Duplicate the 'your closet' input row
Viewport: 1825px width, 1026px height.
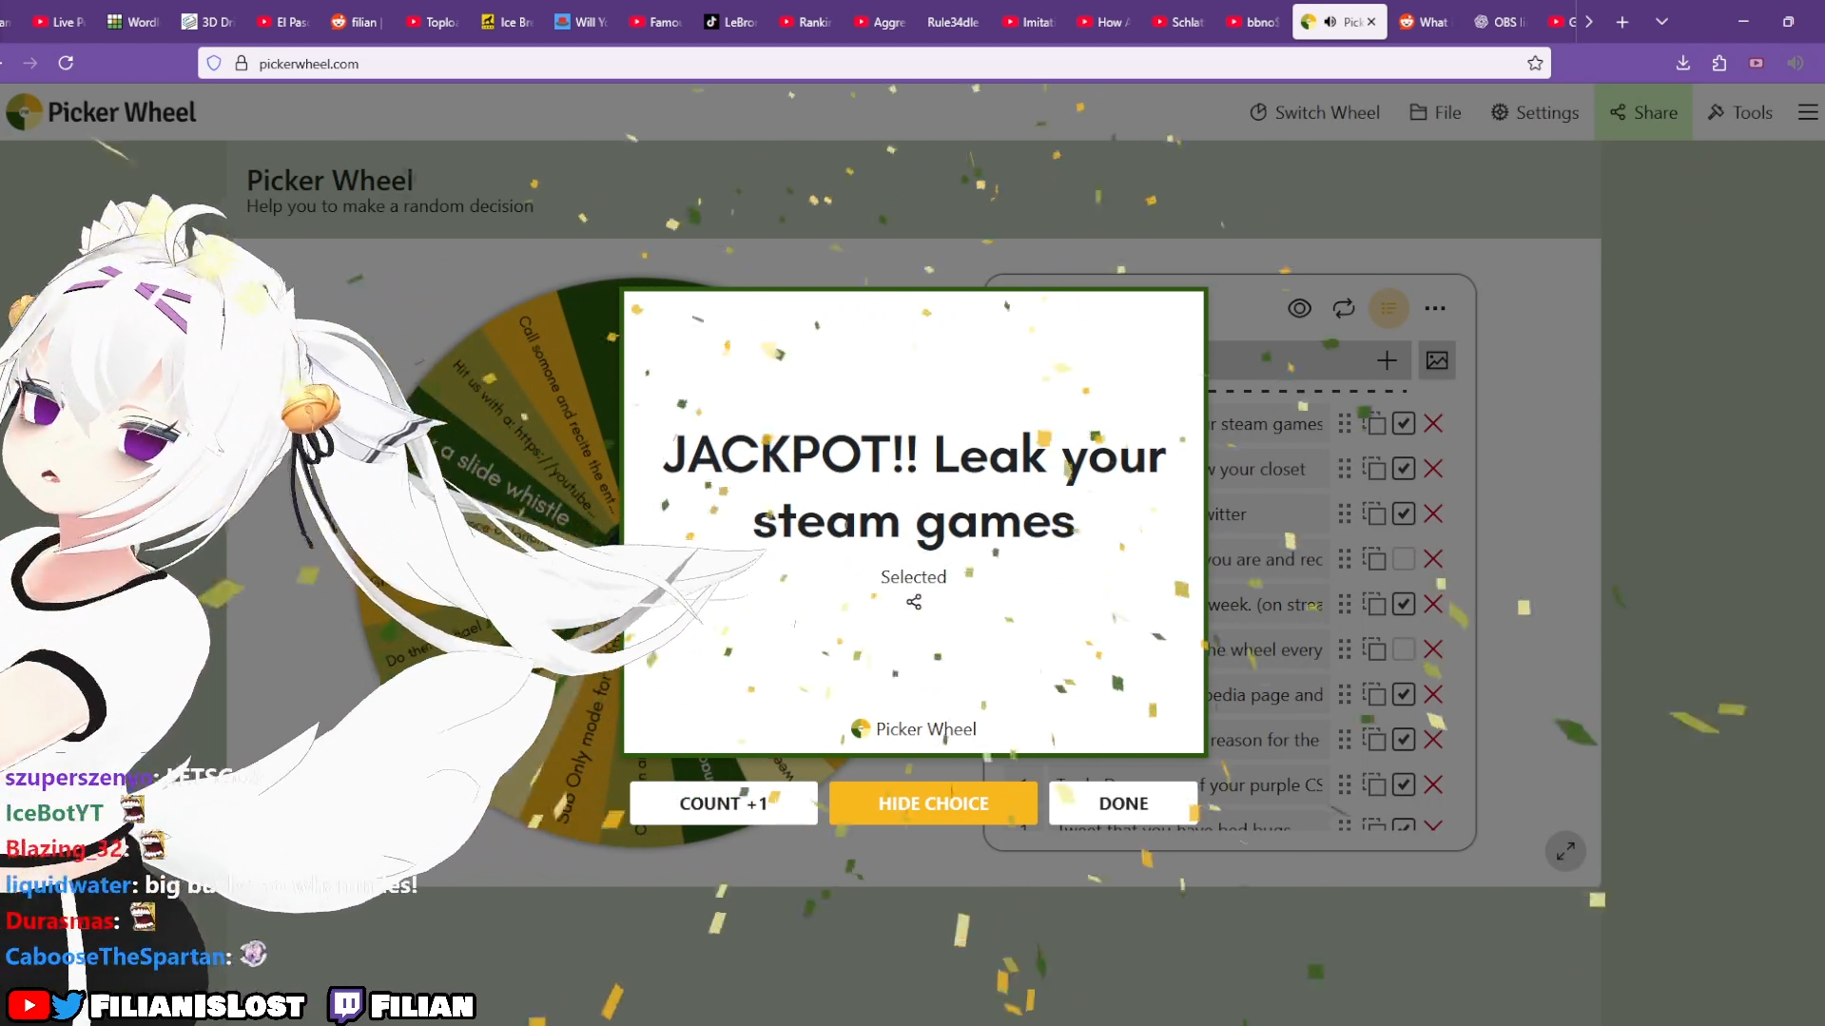pyautogui.click(x=1374, y=469)
